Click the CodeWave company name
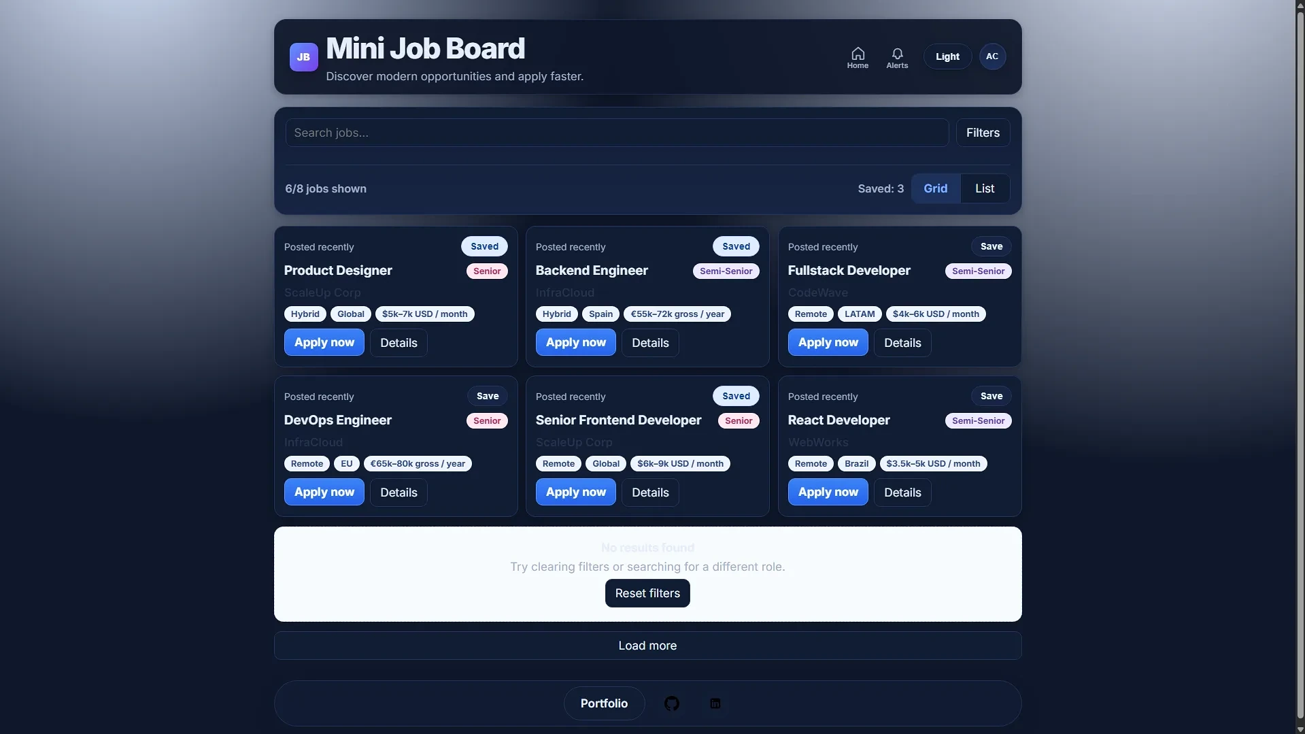The image size is (1305, 734). [817, 293]
